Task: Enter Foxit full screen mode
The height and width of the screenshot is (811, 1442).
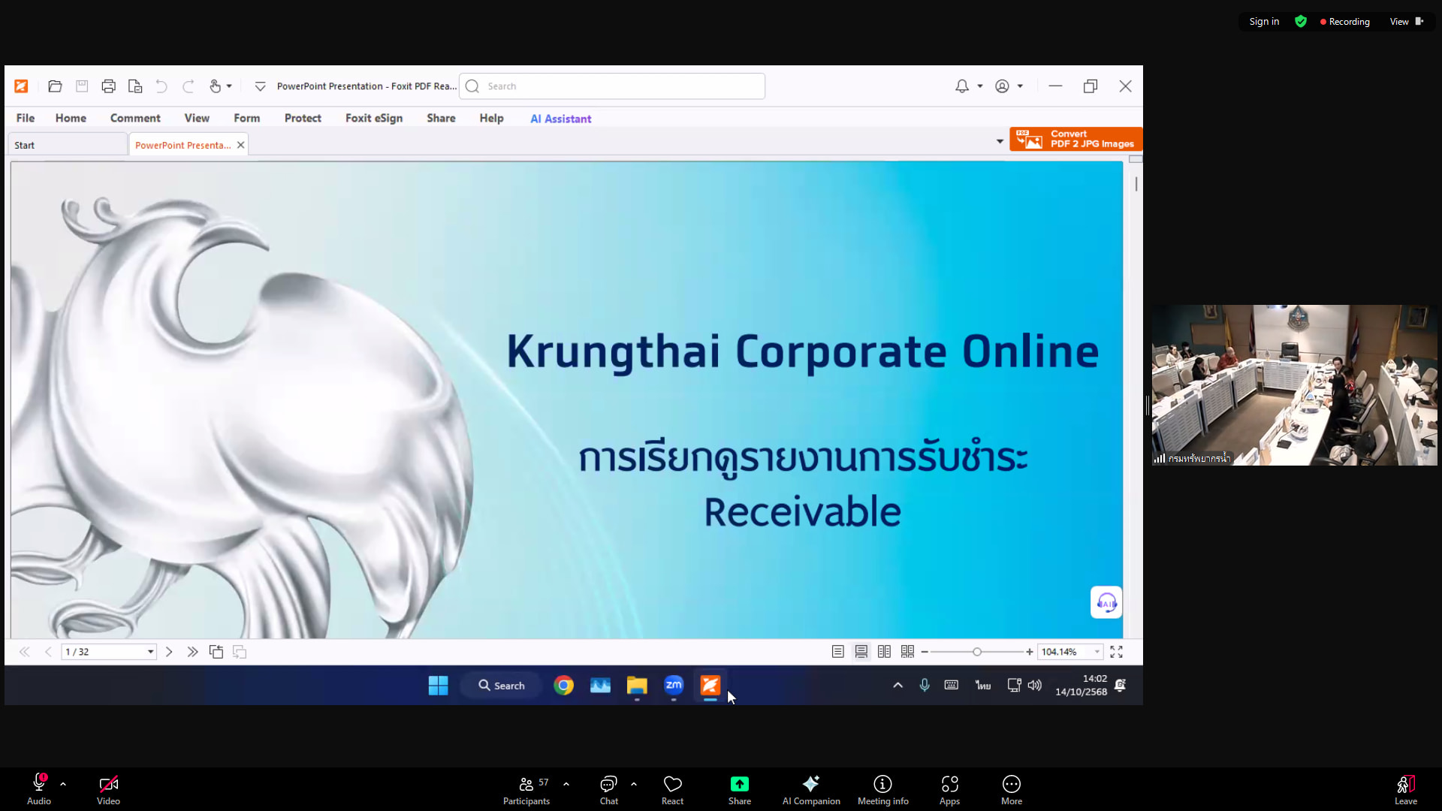Action: [1117, 652]
